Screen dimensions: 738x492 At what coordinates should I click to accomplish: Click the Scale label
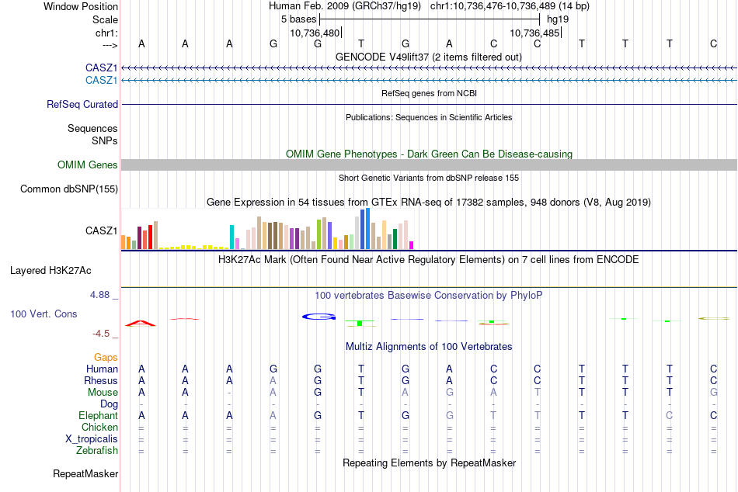point(105,19)
